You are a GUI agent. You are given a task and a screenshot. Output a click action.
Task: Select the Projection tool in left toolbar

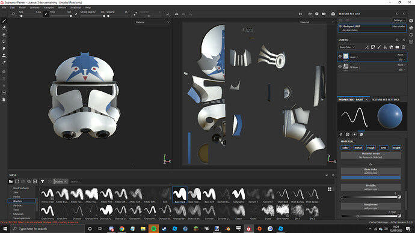(x=4, y=35)
